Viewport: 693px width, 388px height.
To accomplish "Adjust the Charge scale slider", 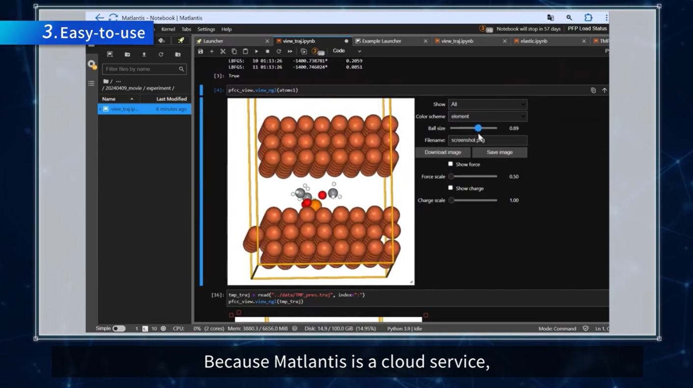I will point(473,200).
